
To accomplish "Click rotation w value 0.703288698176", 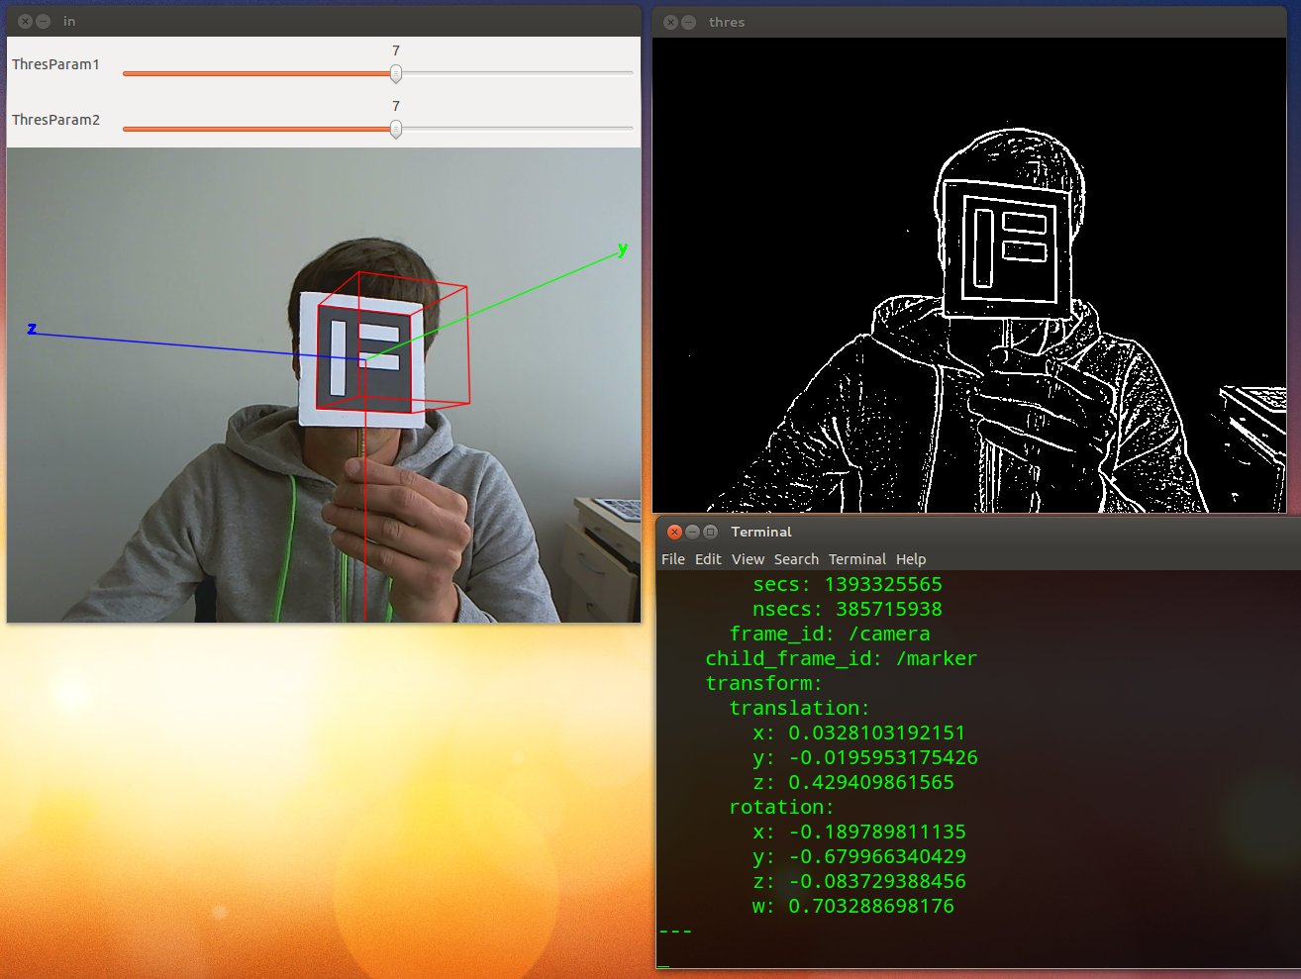I will click(871, 906).
